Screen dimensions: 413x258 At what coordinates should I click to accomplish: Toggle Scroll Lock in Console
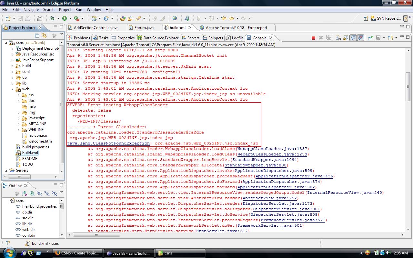point(346,38)
